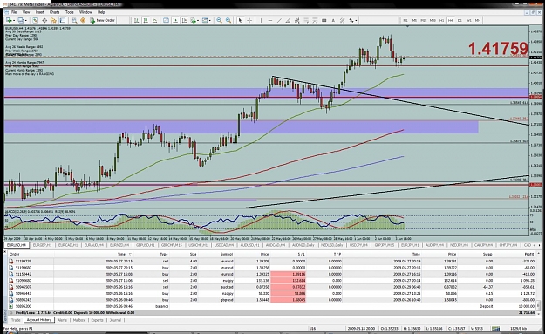This screenshot has width=545, height=334.
Task: Click the New Order button
Action: 102,21
